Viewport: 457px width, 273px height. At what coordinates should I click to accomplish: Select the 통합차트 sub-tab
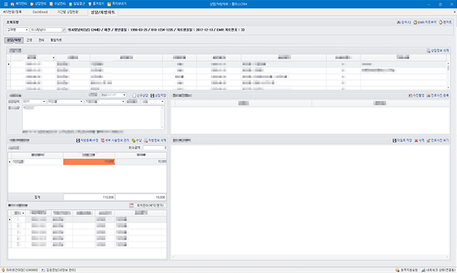pyautogui.click(x=56, y=40)
